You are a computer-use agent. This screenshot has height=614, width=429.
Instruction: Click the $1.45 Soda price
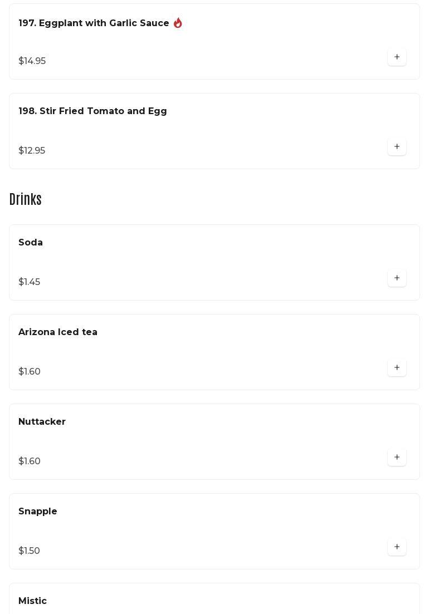pos(29,282)
